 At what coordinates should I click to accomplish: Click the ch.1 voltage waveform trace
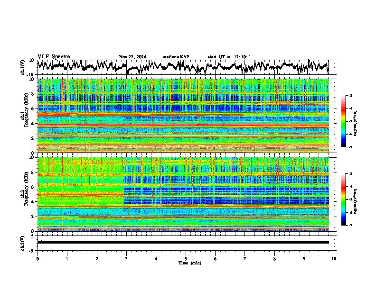tap(183, 67)
